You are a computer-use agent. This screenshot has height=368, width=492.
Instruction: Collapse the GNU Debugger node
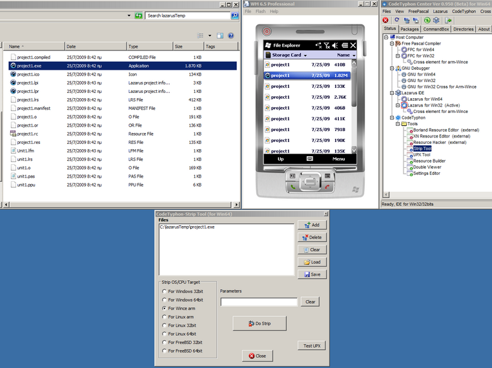click(392, 68)
